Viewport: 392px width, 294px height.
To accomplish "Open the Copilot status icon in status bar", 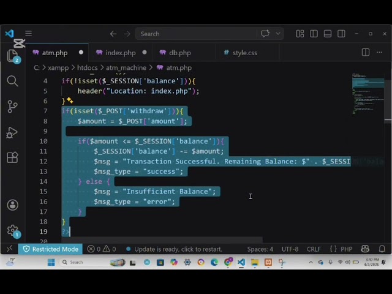I will [x=365, y=249].
